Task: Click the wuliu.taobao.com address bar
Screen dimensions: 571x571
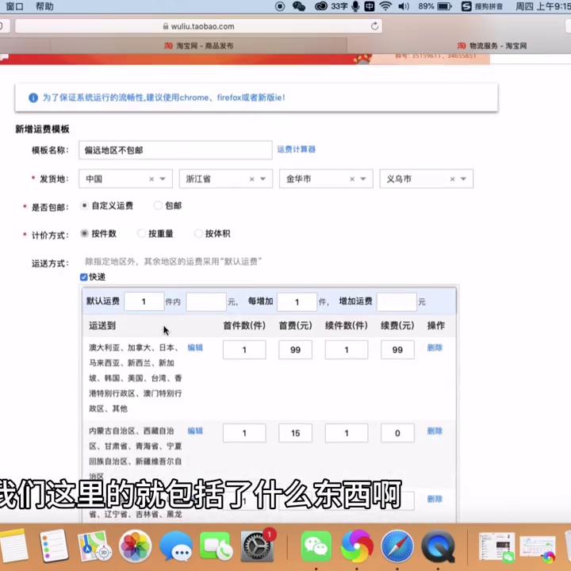Action: click(x=199, y=26)
